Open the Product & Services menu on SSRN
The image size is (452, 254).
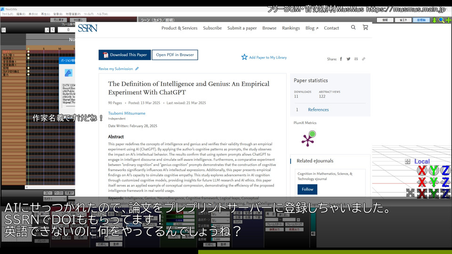click(x=179, y=28)
